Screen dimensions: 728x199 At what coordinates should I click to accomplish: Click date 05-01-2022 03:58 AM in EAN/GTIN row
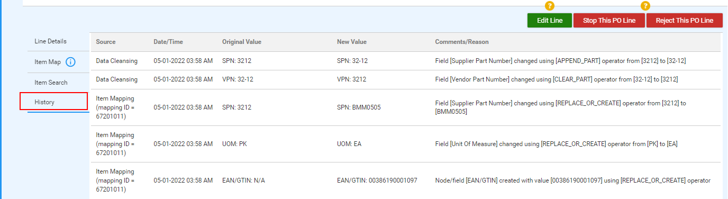click(183, 180)
